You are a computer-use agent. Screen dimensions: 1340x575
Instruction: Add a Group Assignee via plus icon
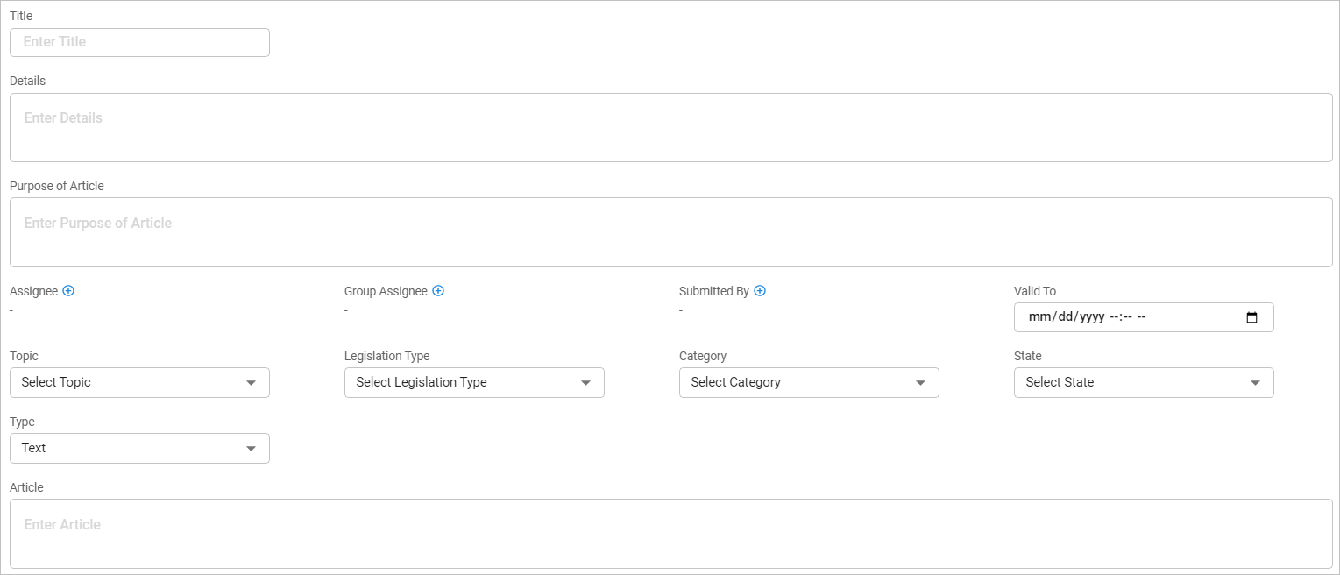click(x=438, y=291)
